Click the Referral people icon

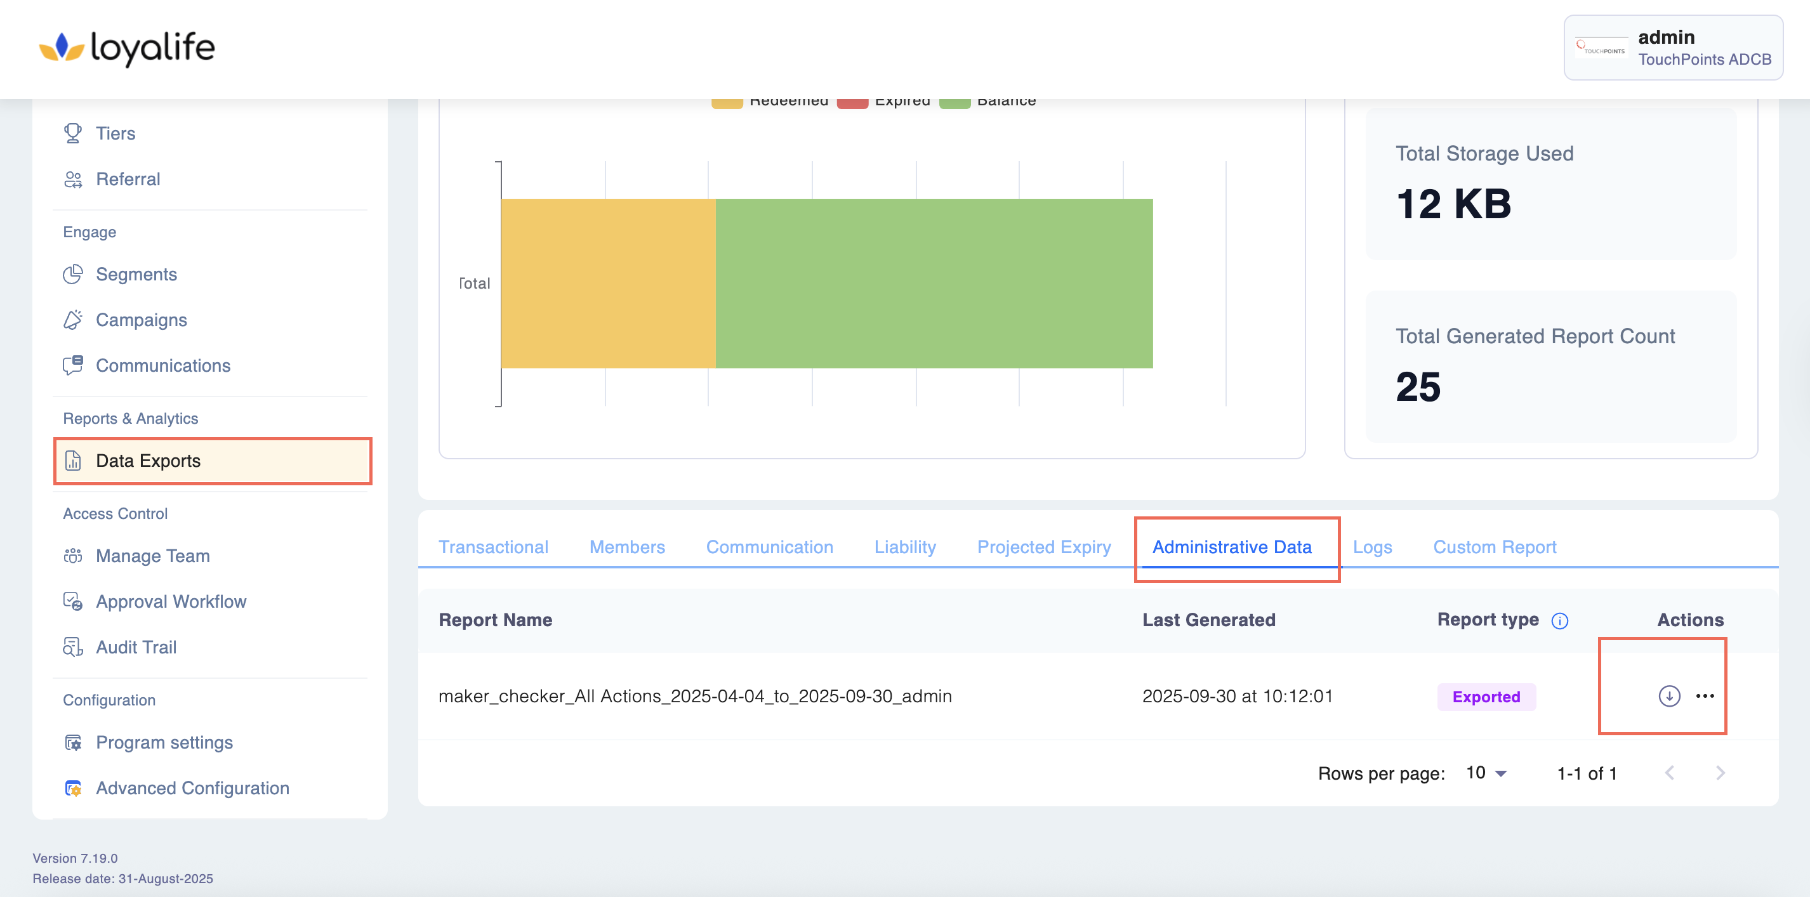point(72,179)
